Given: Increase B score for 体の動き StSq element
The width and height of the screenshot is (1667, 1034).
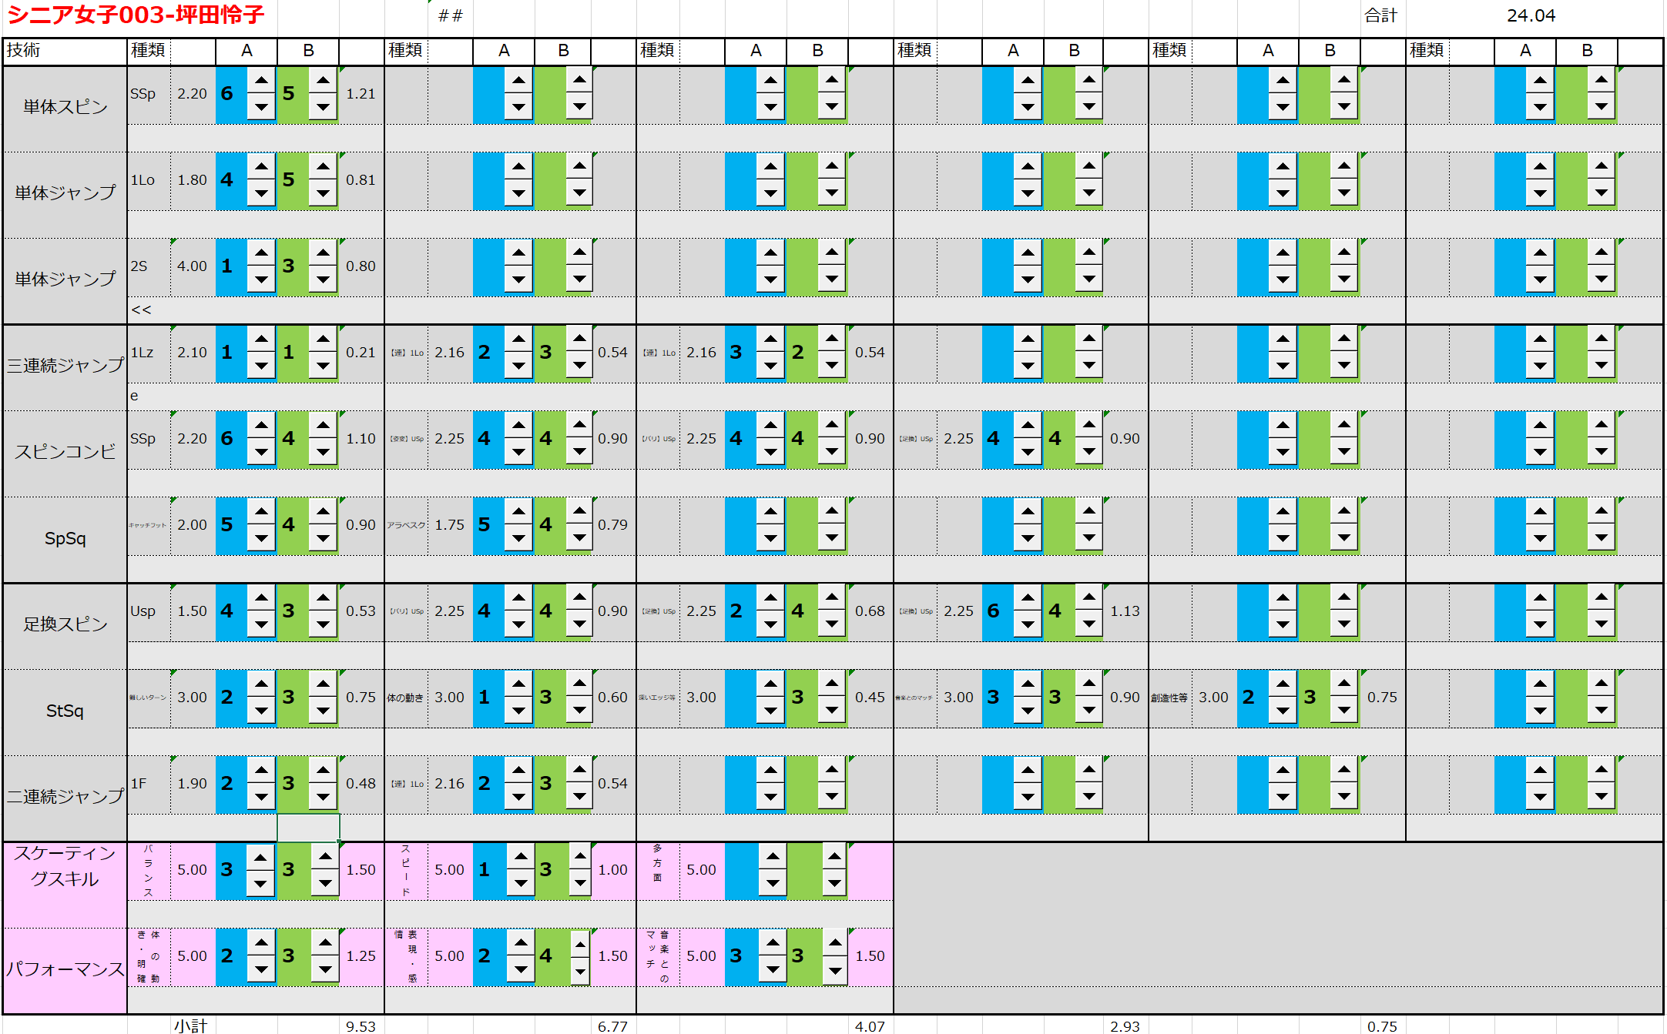Looking at the screenshot, I should click(x=579, y=684).
